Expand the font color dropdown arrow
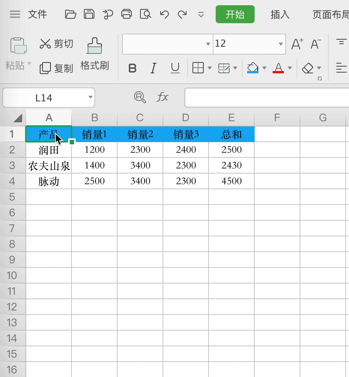The height and width of the screenshot is (377, 349). pos(290,68)
